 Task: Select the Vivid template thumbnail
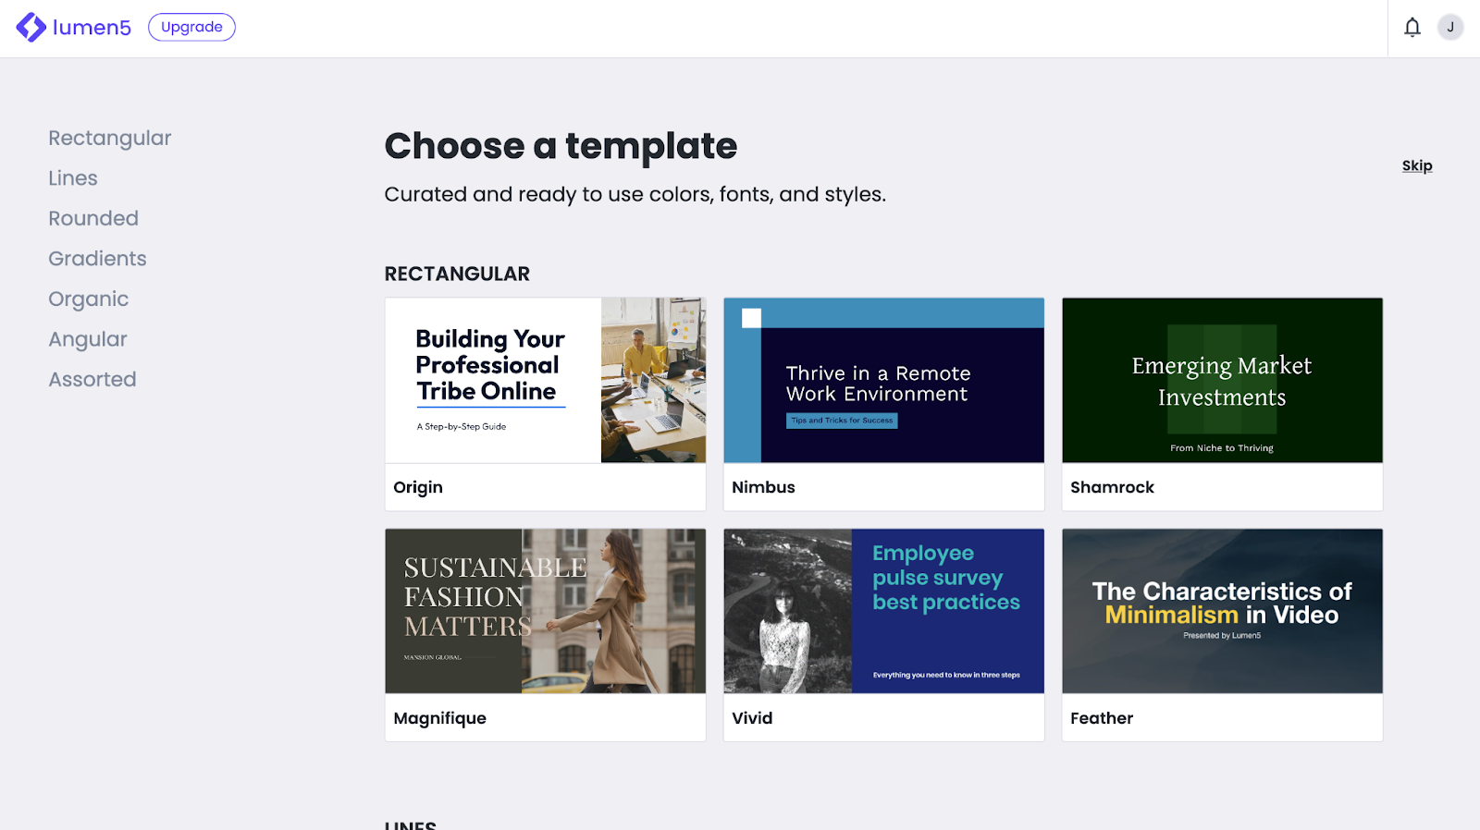coord(883,611)
